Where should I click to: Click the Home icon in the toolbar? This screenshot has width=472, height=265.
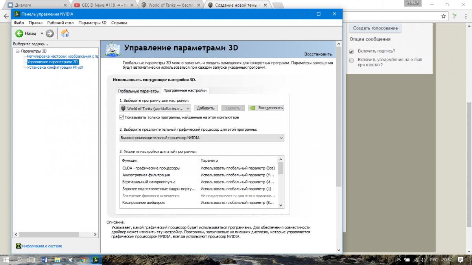click(x=65, y=33)
